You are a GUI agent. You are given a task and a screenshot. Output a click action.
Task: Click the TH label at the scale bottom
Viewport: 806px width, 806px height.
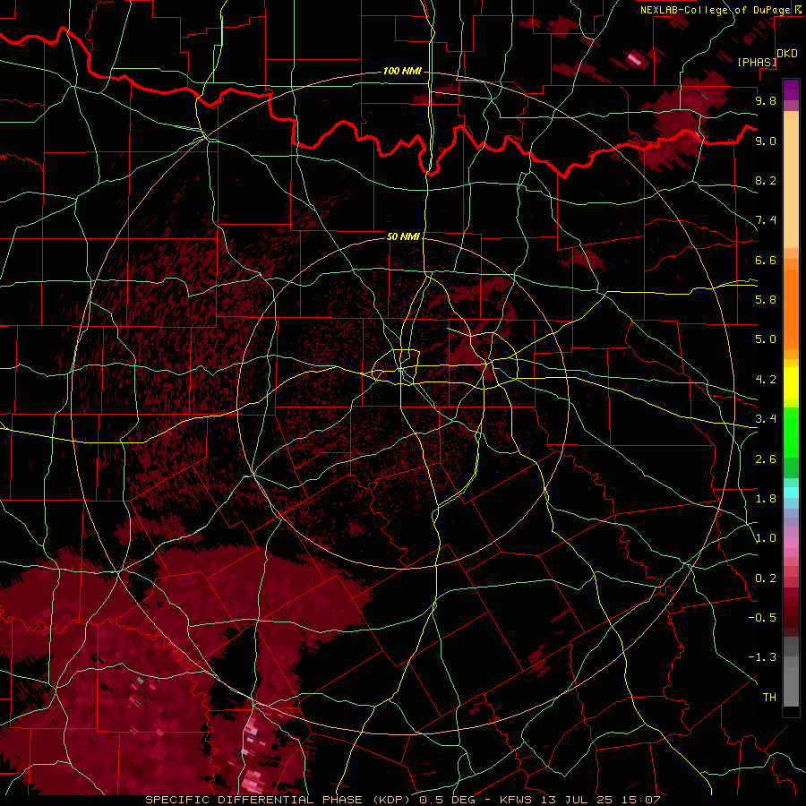[769, 698]
